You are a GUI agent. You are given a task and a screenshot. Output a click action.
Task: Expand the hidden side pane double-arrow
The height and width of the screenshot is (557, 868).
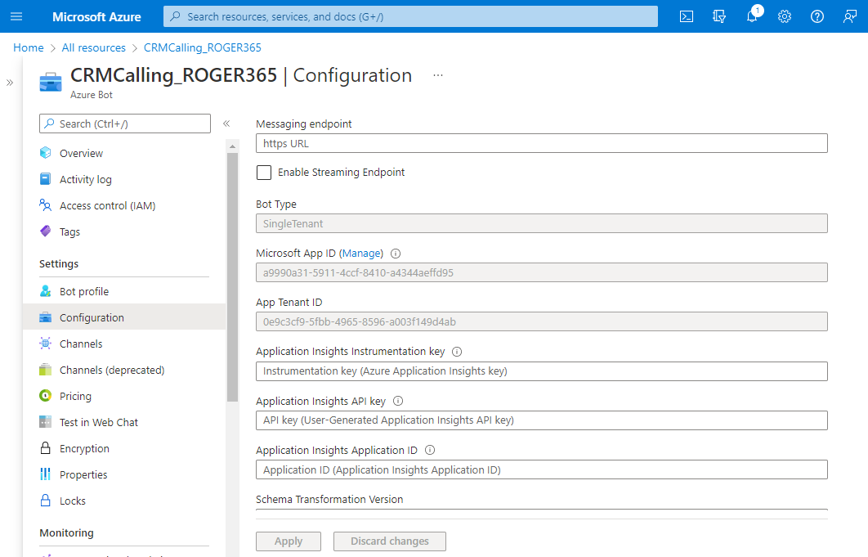(10, 83)
